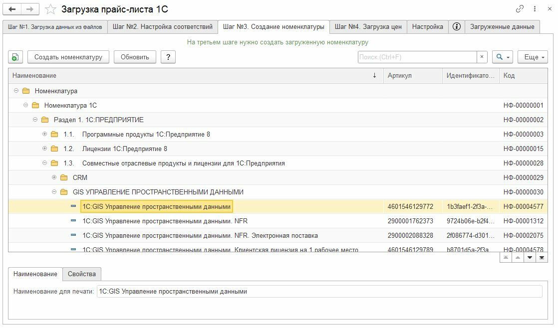Image resolution: width=558 pixels, height=328 pixels.
Task: Open the Еще dropdown menu
Action: click(532, 57)
